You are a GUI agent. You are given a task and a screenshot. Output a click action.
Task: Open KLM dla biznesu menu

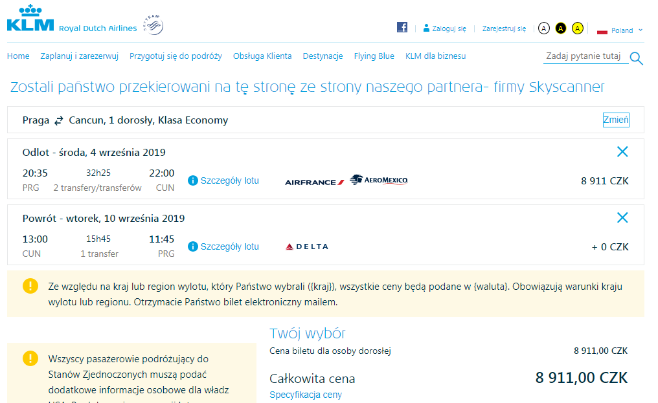click(x=436, y=56)
